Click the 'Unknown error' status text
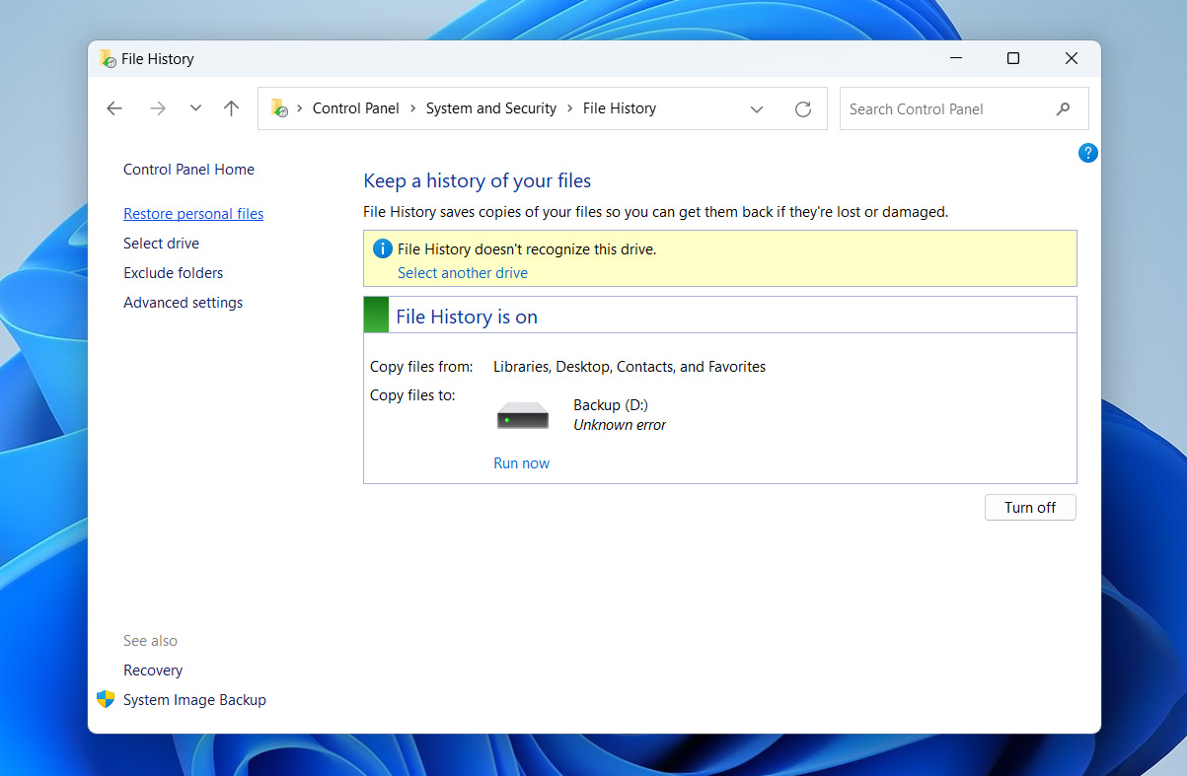Screen dimensions: 1187x776 point(620,425)
